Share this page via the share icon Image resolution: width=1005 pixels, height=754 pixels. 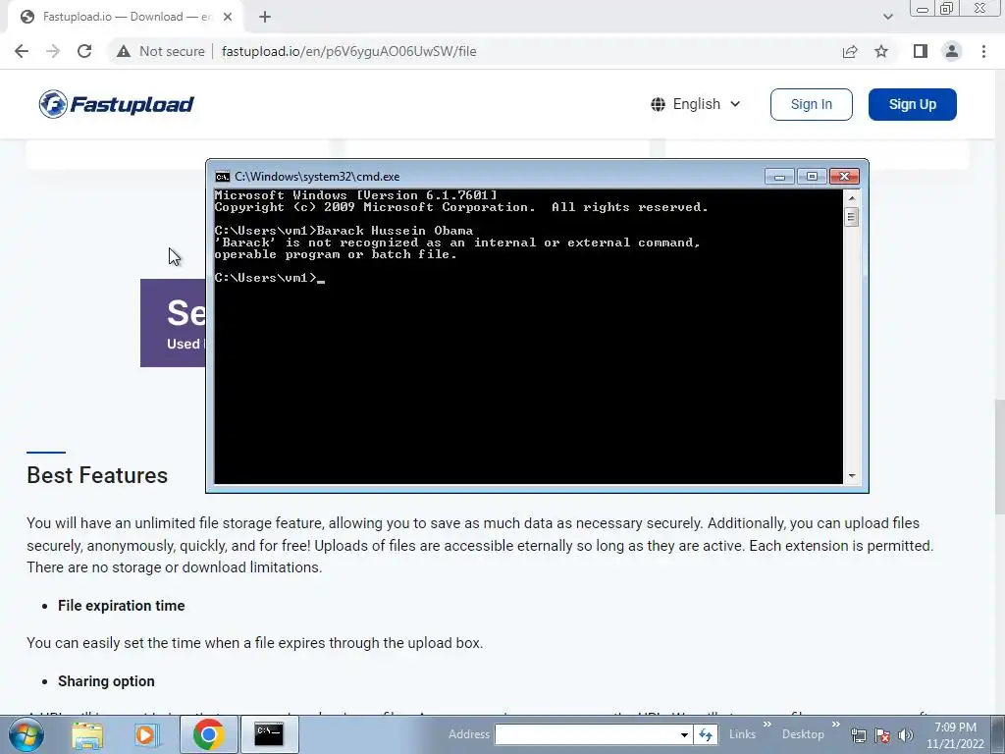click(850, 51)
